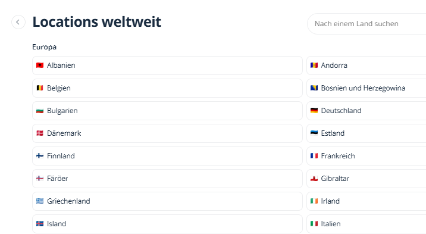Click the Iceland flag icon

(40, 223)
